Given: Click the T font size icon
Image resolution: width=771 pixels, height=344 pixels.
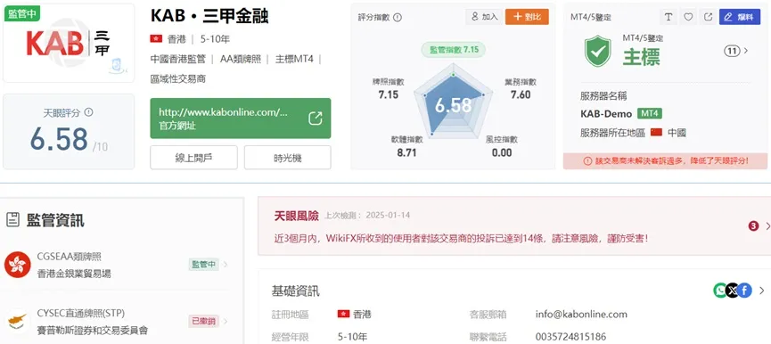Looking at the screenshot, I should 668,17.
